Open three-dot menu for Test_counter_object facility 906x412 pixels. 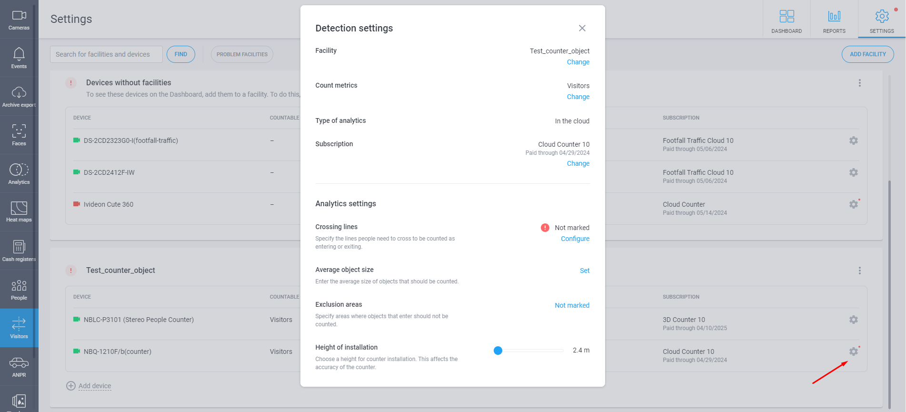click(860, 271)
